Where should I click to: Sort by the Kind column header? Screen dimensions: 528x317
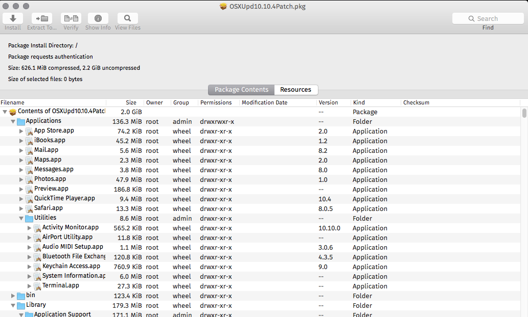coord(376,102)
